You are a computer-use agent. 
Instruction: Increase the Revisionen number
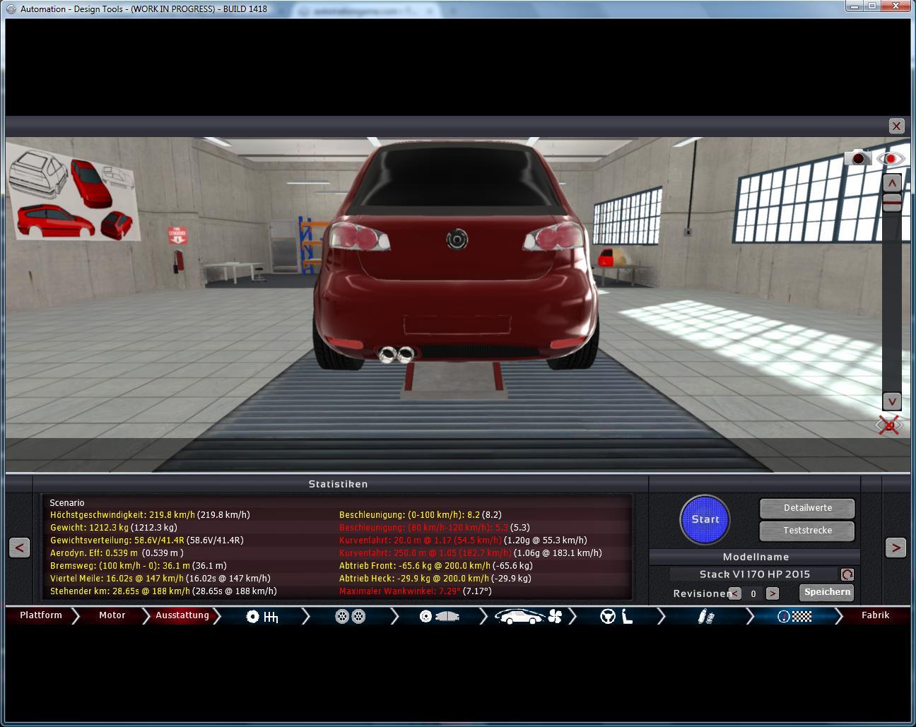click(x=773, y=593)
